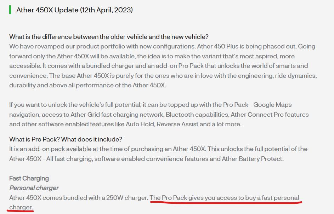334x214 pixels.
Task: Click the line starting 'accessible. It comes with a bundled charger'
Action: (x=159, y=66)
